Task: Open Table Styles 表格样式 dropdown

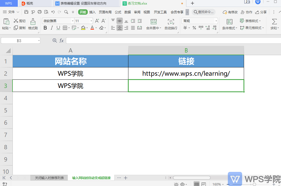Action: point(250,21)
